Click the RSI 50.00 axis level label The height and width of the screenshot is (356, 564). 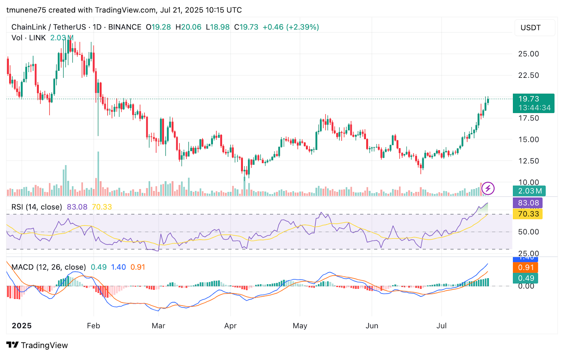(528, 232)
